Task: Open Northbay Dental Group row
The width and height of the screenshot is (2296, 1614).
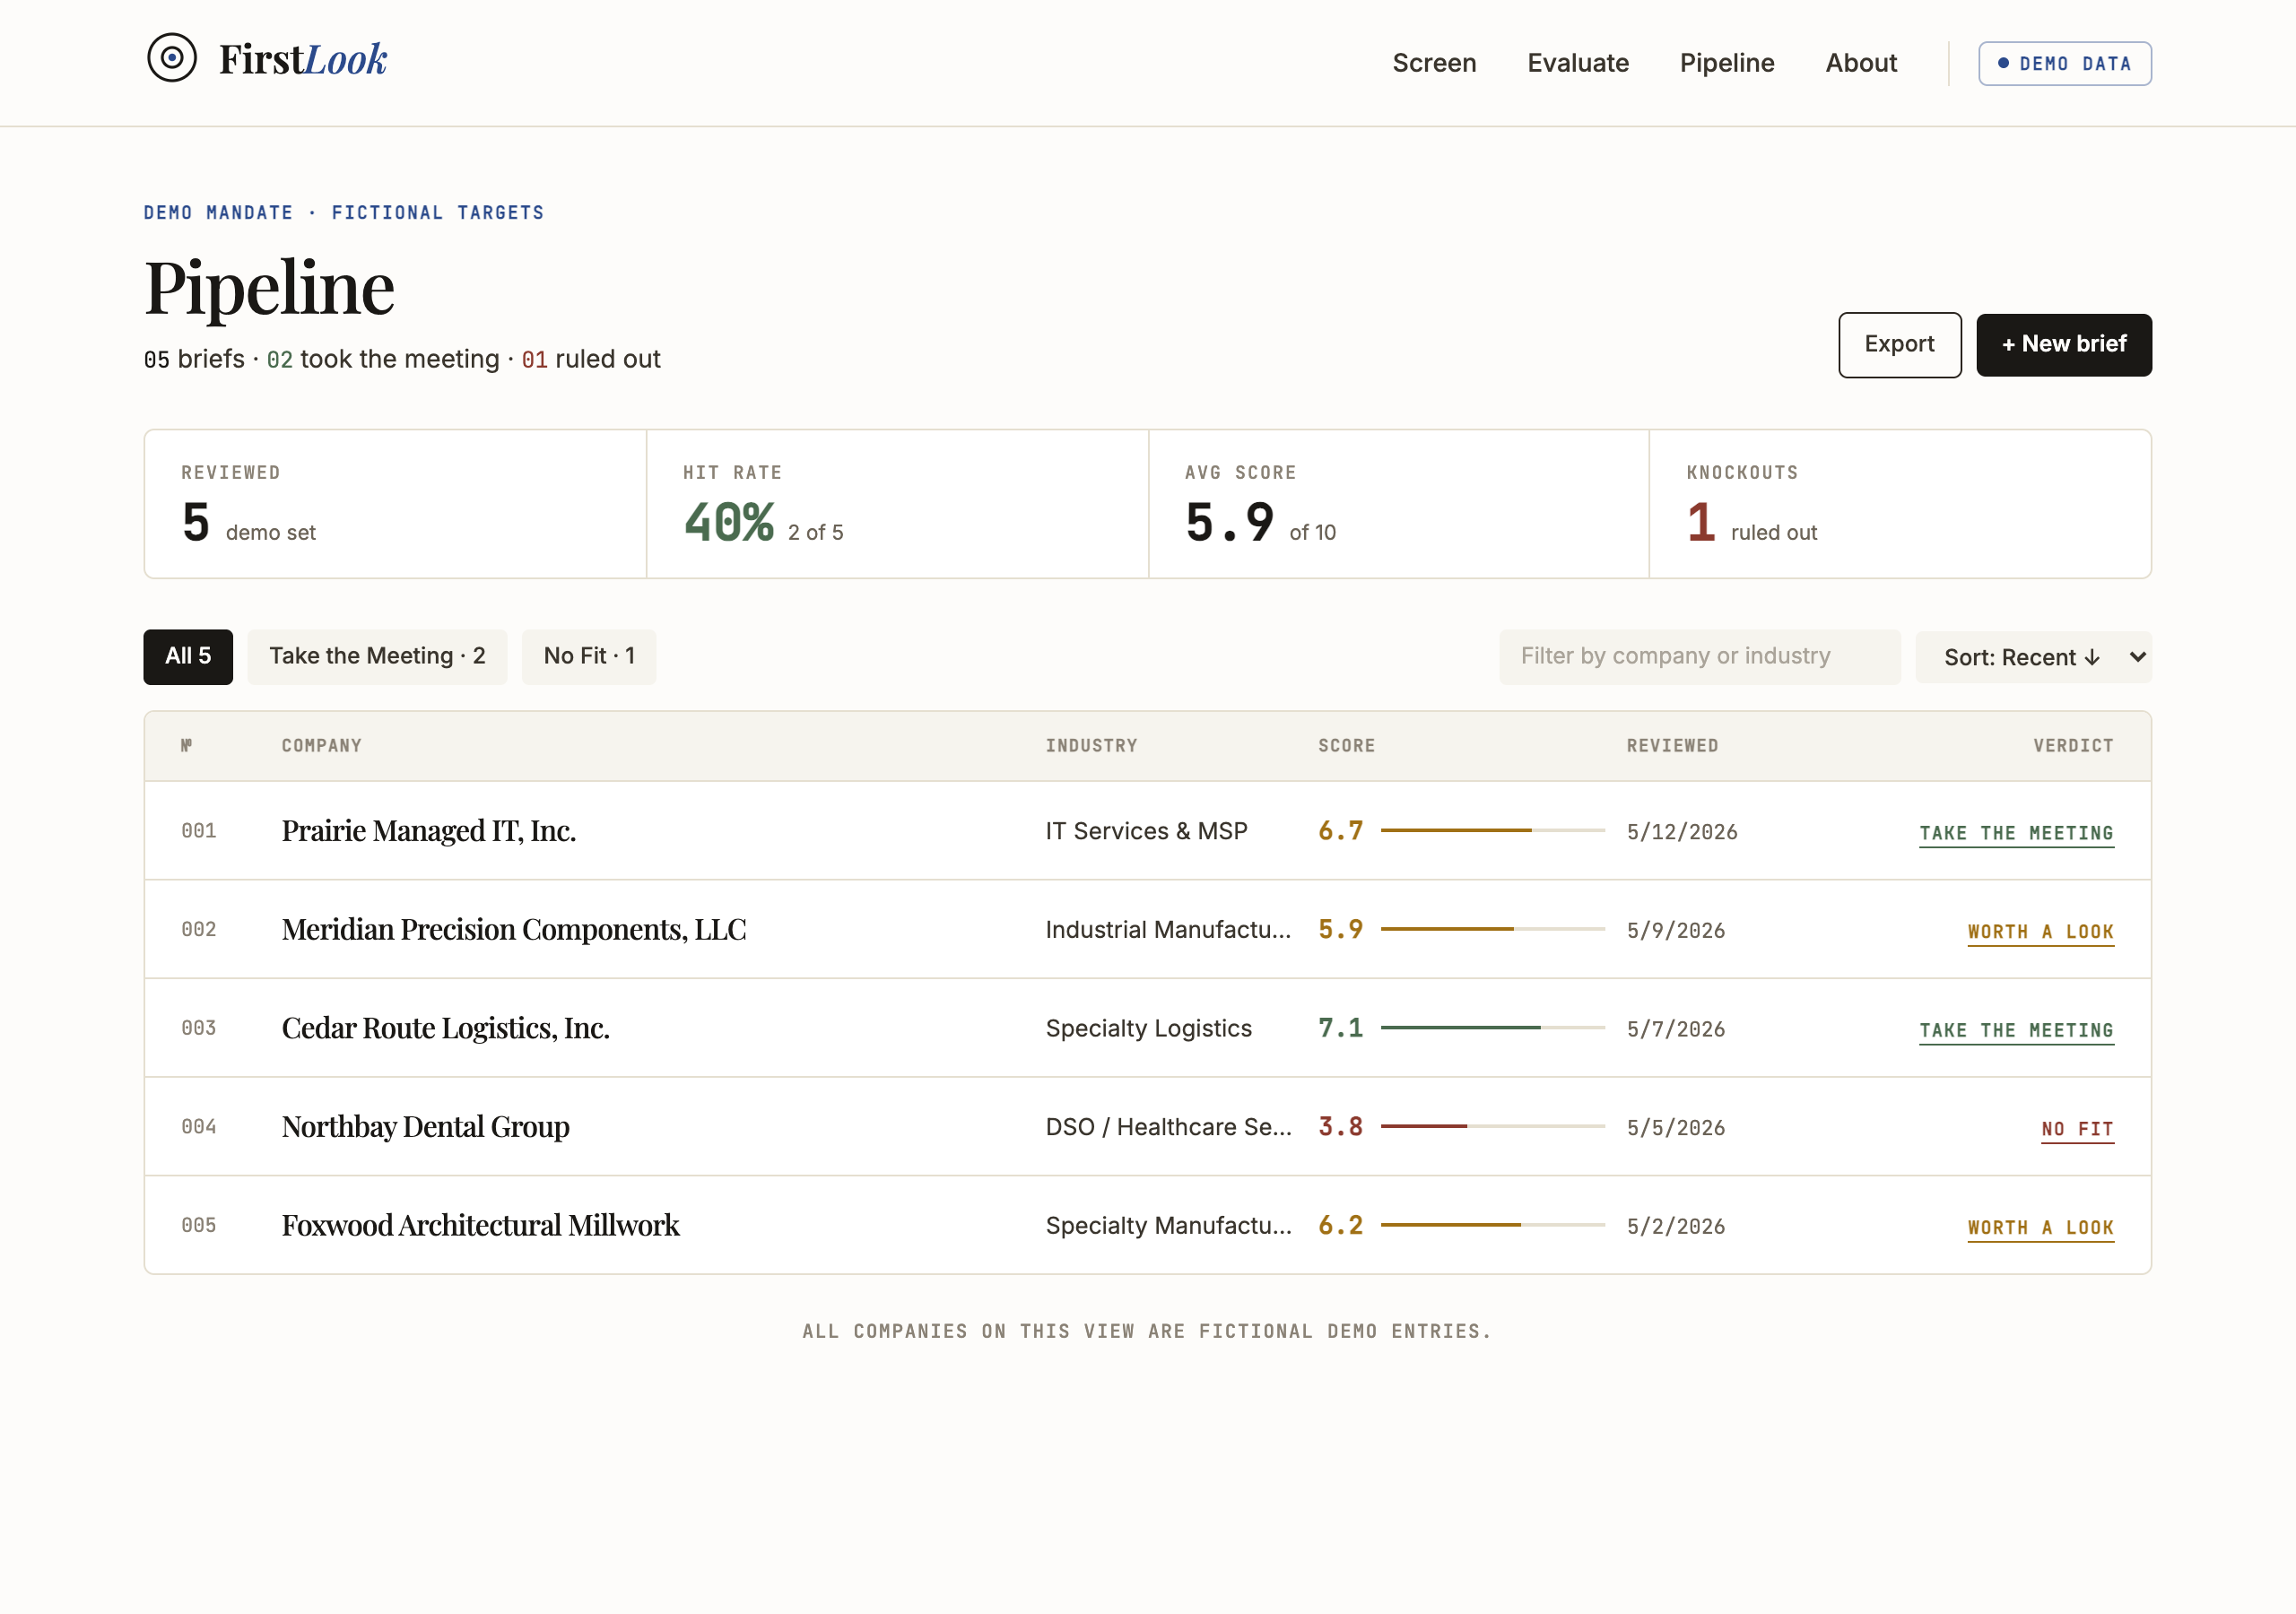Action: [x=1147, y=1126]
